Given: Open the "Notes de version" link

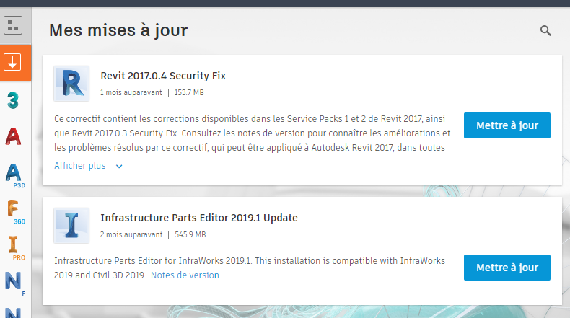Looking at the screenshot, I should point(185,275).
